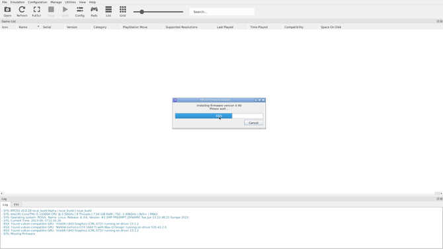Cancel the firmware installation

tap(253, 123)
